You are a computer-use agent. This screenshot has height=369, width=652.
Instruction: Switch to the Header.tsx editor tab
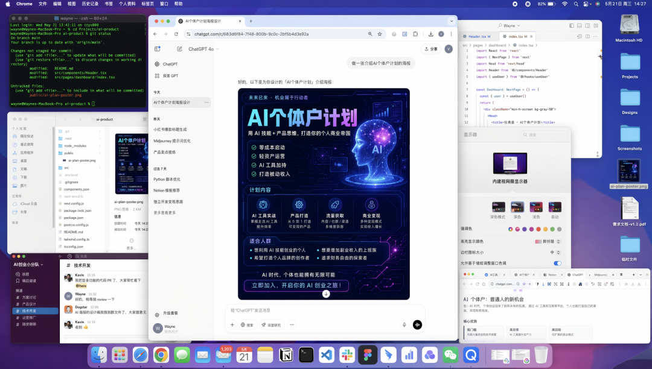tap(479, 36)
